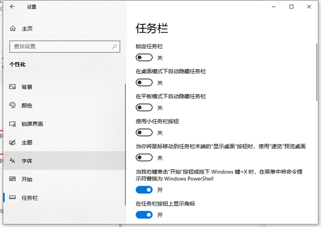Click the 锁屏界面 monitor icon
Image resolution: width=321 pixels, height=227 pixels.
pyautogui.click(x=13, y=124)
